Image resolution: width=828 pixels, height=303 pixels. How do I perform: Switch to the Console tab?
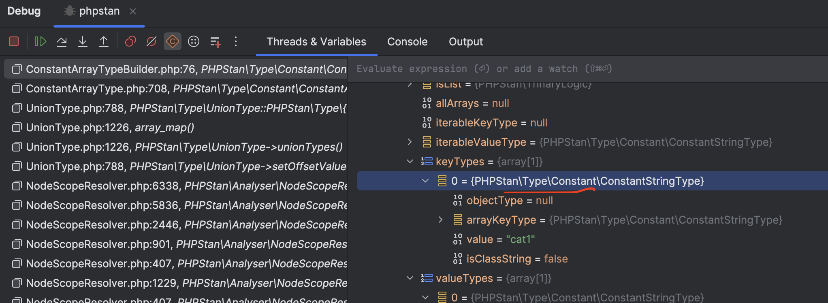coord(407,42)
